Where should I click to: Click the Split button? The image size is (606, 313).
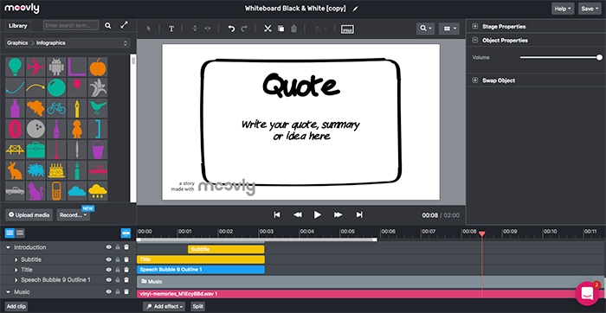[x=197, y=306]
